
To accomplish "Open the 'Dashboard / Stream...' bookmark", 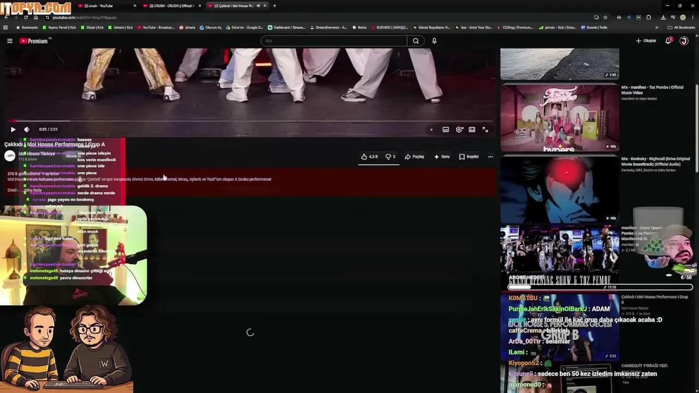I will (287, 27).
